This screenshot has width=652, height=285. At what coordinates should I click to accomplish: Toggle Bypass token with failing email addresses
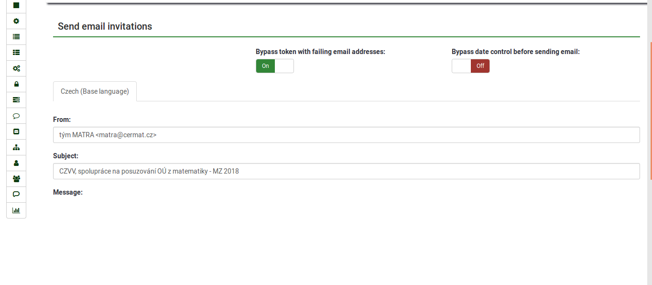(275, 66)
